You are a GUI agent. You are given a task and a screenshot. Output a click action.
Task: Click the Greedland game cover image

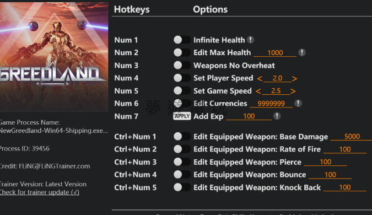(54, 57)
